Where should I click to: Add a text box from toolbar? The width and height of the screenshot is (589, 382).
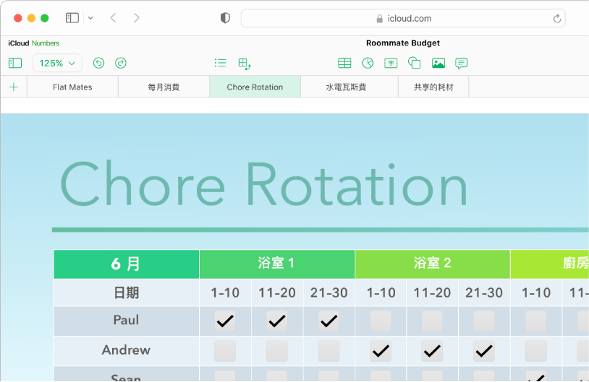391,64
